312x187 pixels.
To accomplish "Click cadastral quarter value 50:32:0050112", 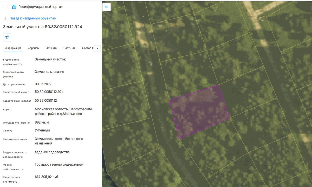I will click(46, 101).
